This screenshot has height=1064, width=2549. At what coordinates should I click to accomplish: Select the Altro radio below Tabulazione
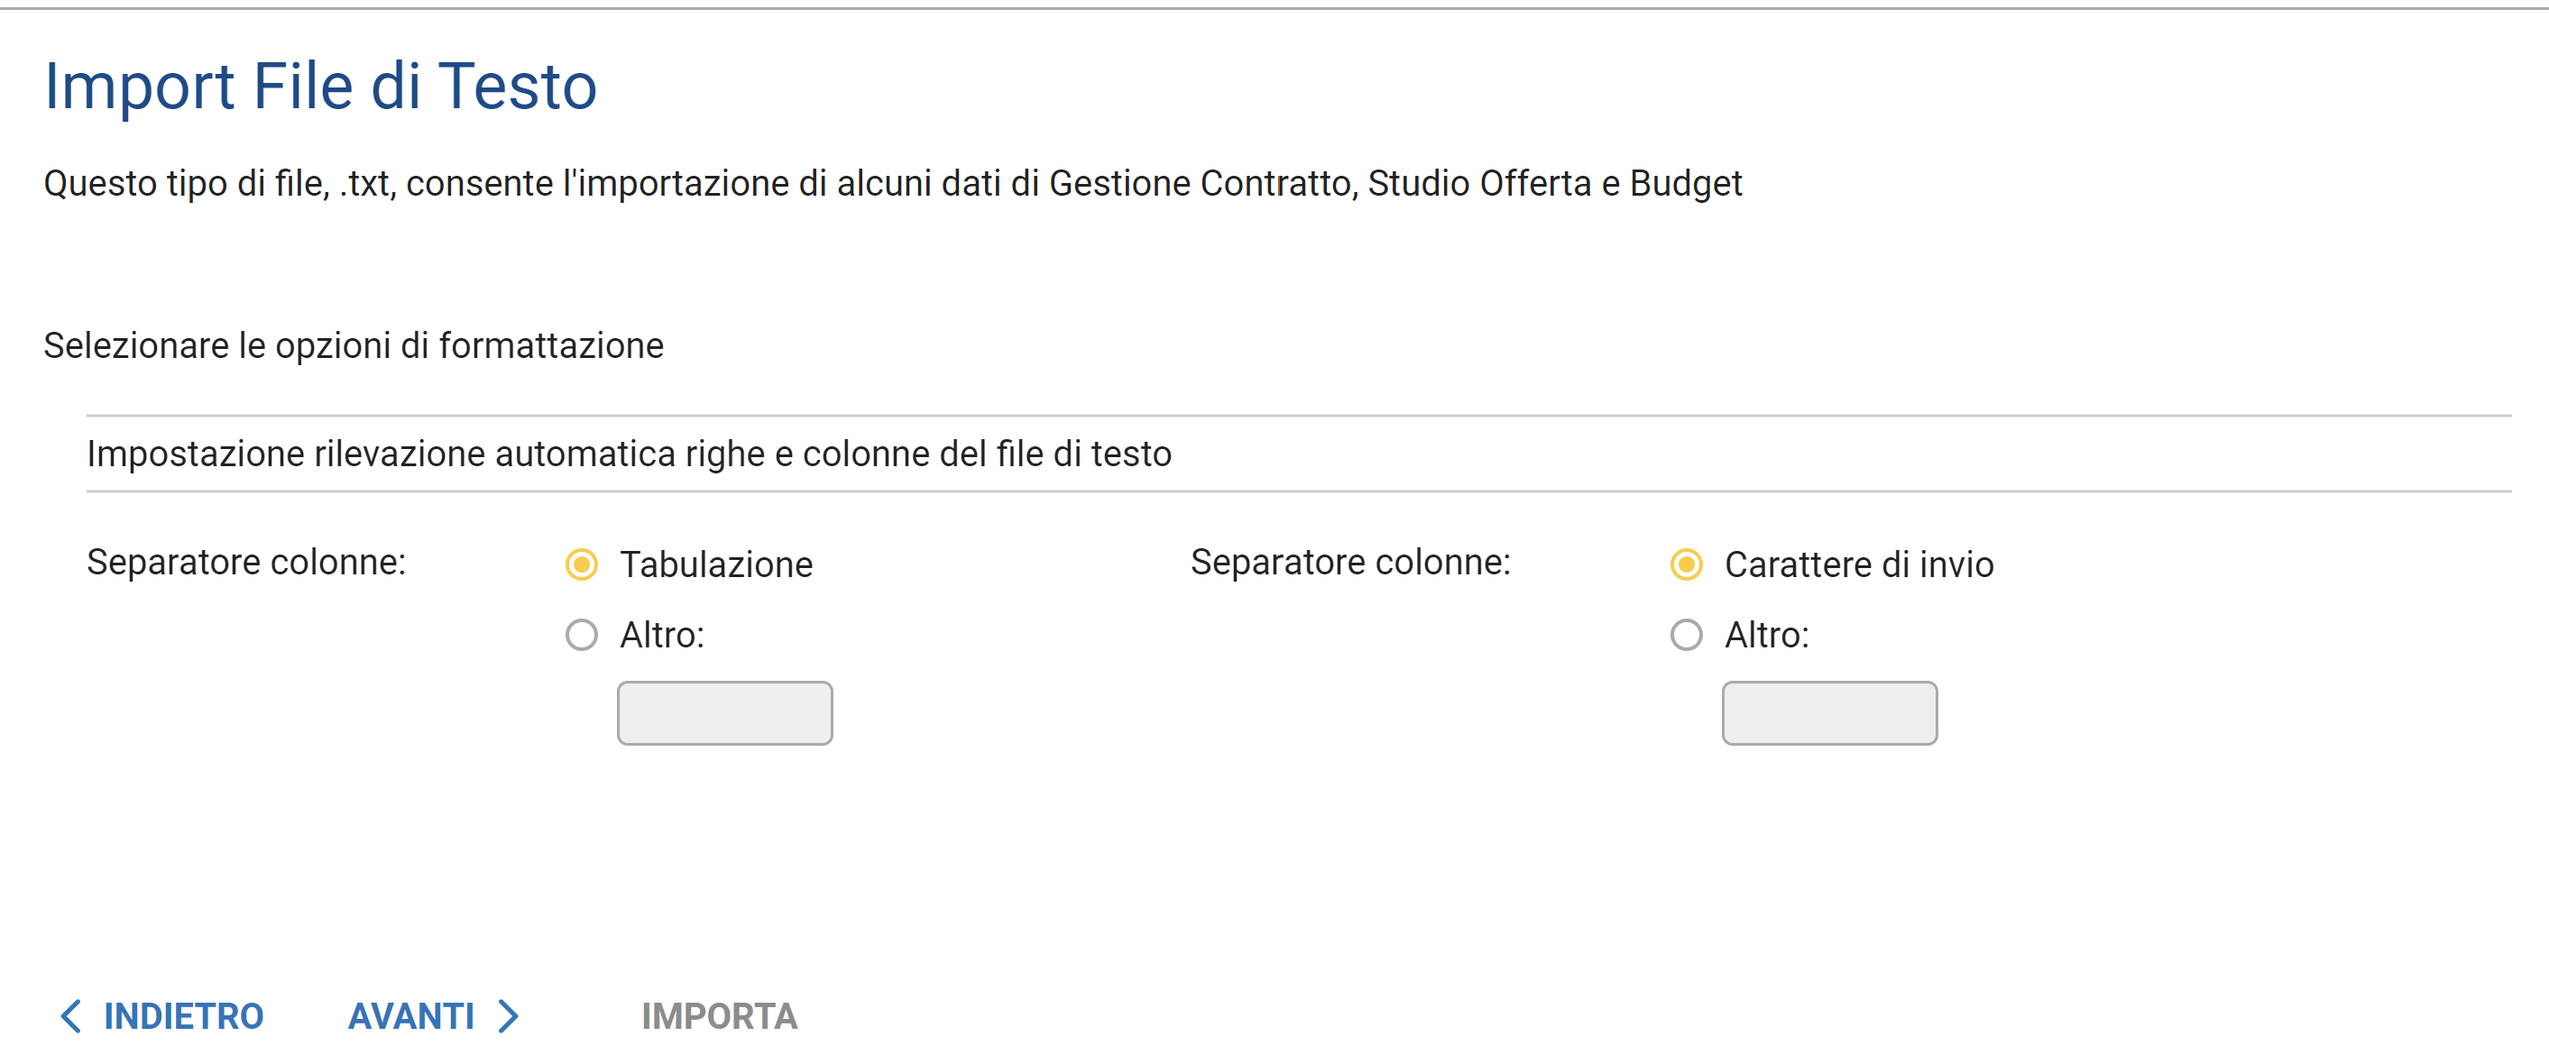[x=581, y=635]
